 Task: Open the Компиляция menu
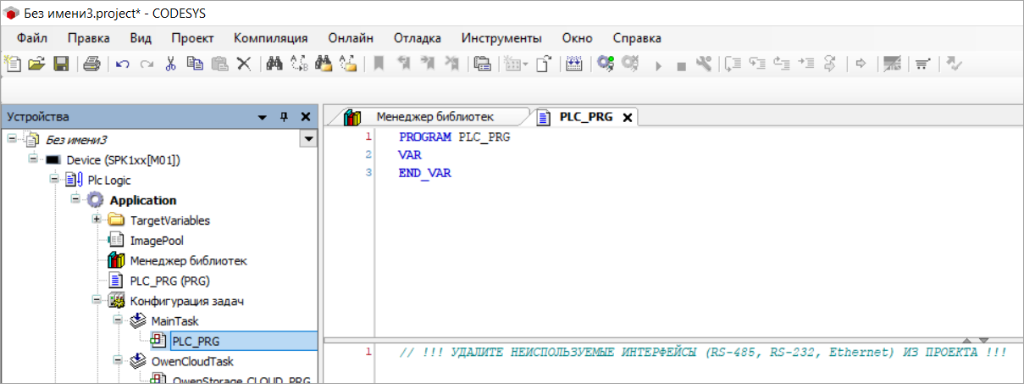pos(270,38)
